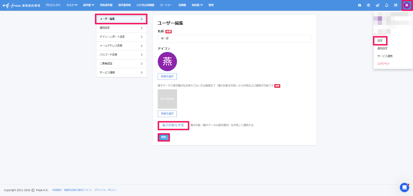Click the chevron on the sidebar サービス連携 row
413x196 pixels.
[142, 73]
